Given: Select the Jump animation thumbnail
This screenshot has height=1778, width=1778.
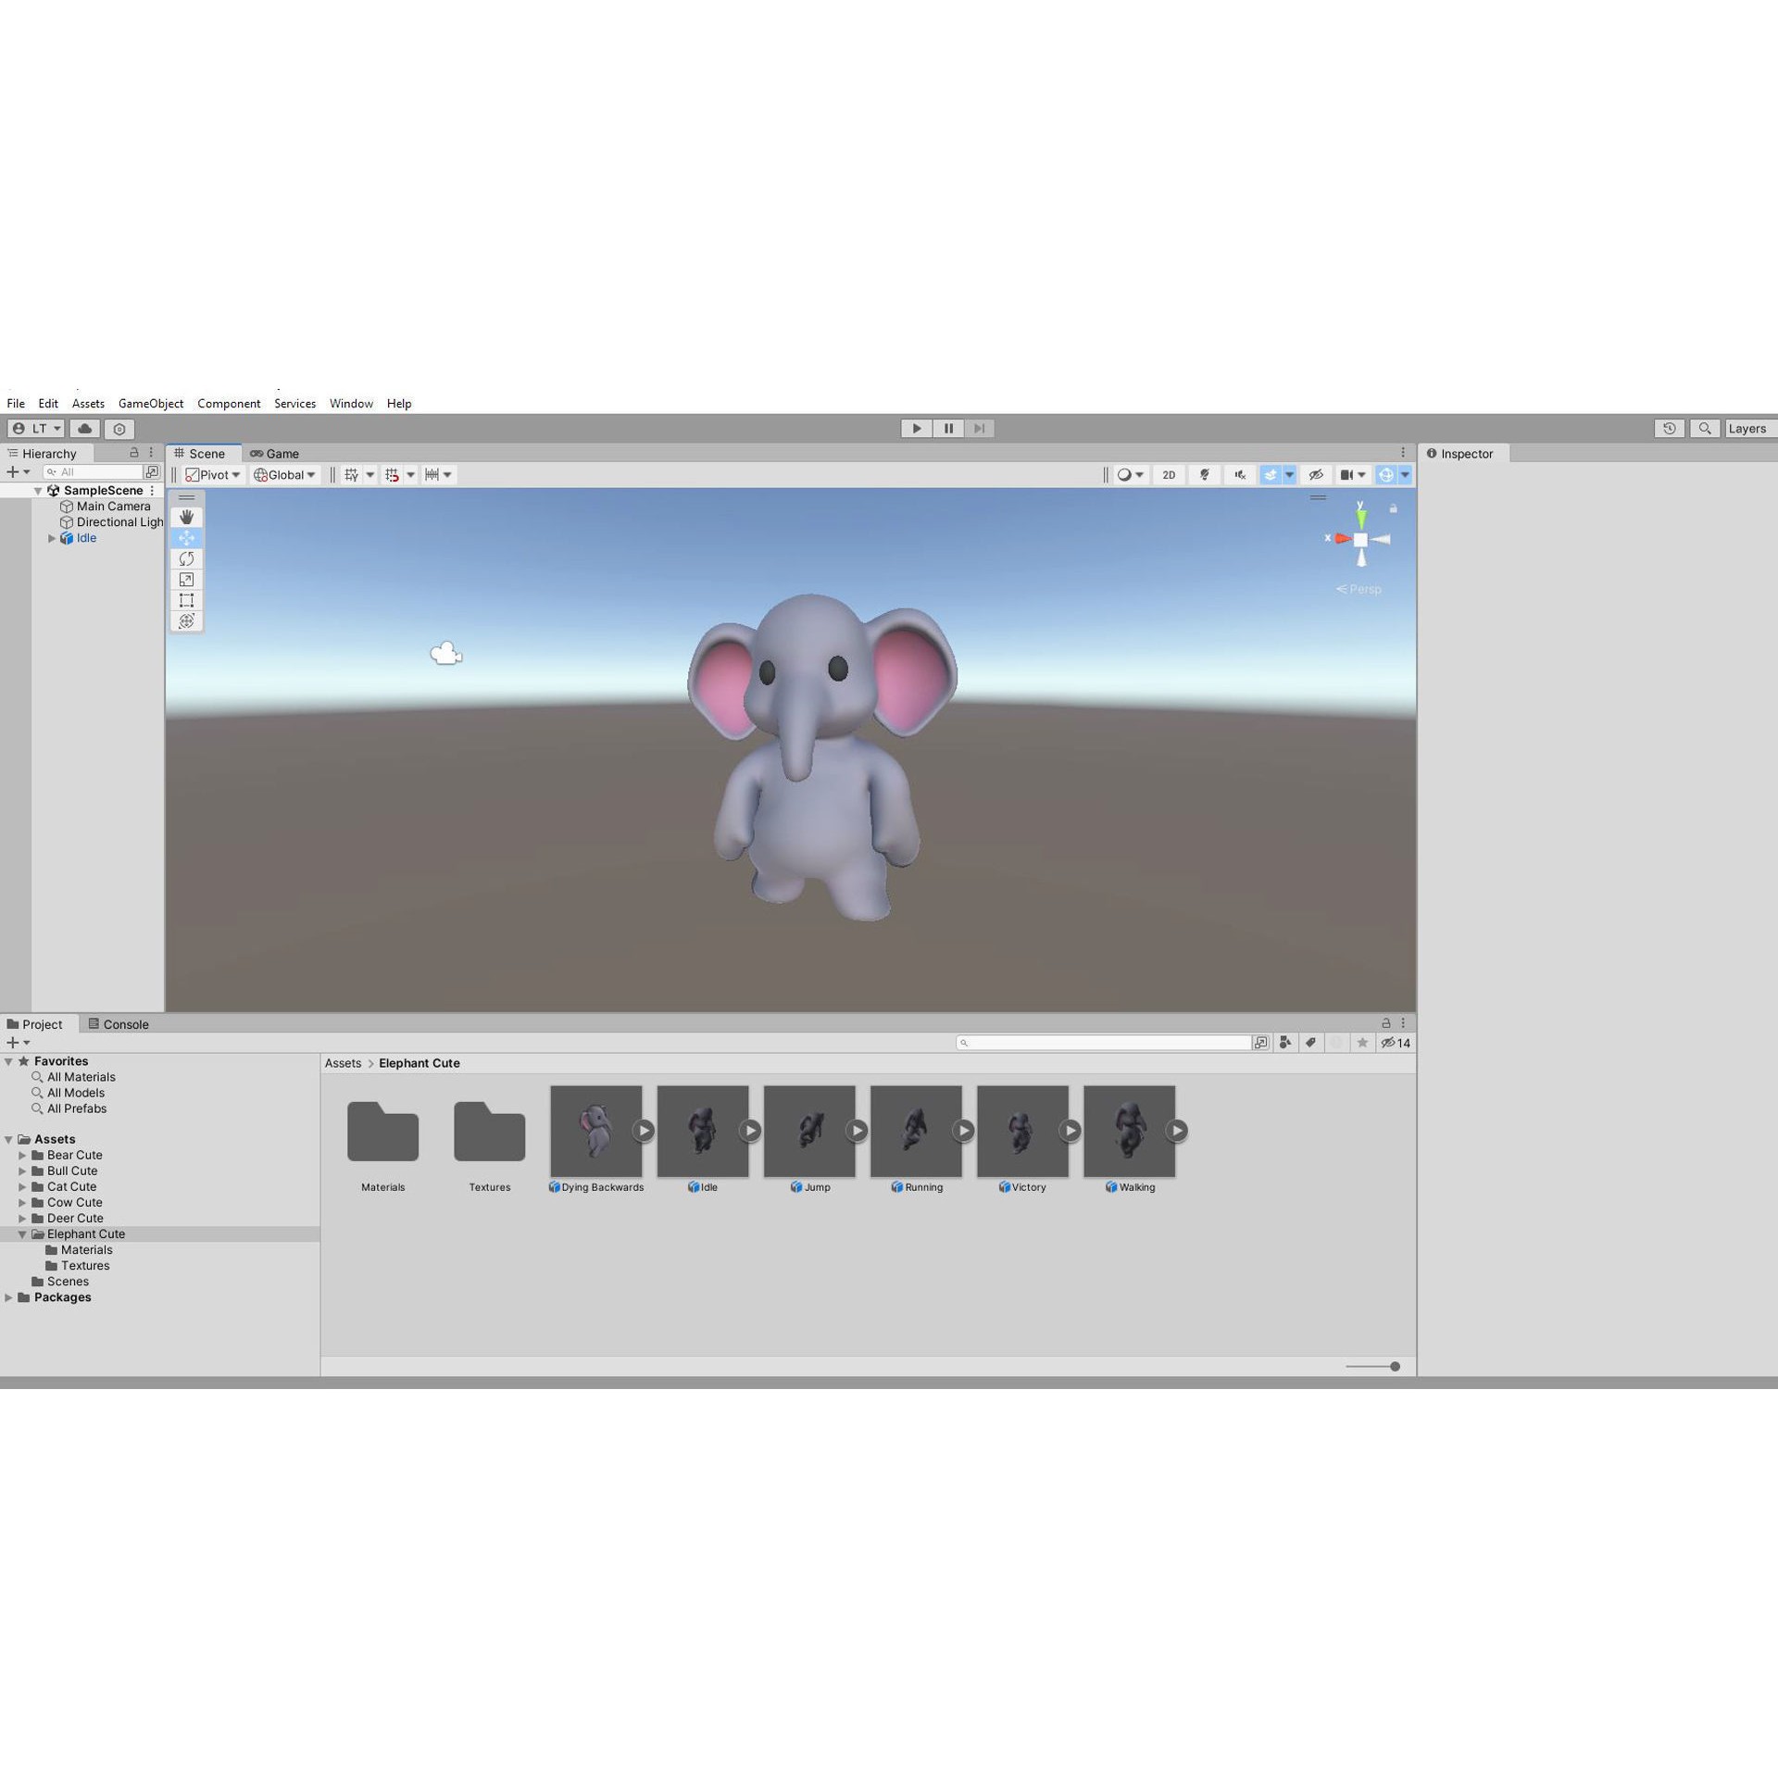Looking at the screenshot, I should (x=809, y=1131).
